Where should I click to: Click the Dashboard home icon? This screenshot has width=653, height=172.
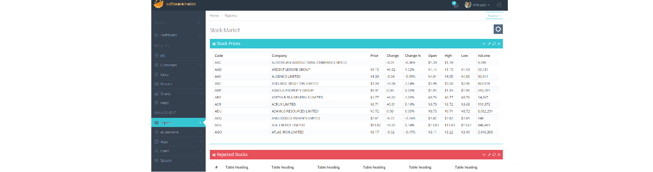(156, 35)
